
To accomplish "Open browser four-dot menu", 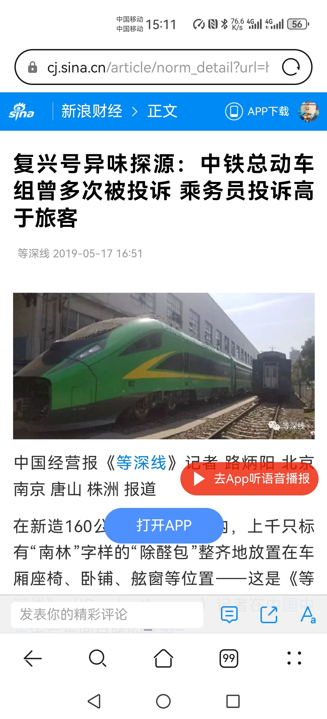I will pyautogui.click(x=294, y=659).
